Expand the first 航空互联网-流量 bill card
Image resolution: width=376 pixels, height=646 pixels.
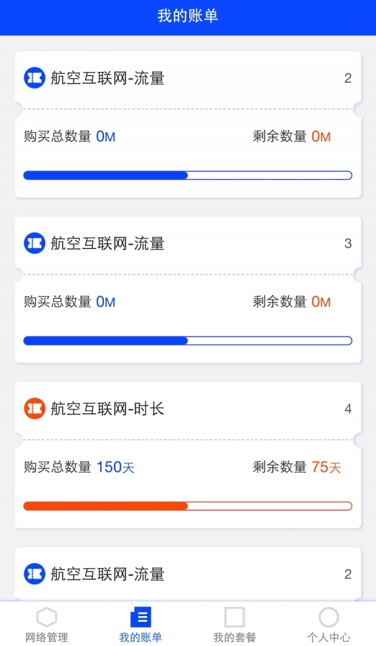(188, 79)
